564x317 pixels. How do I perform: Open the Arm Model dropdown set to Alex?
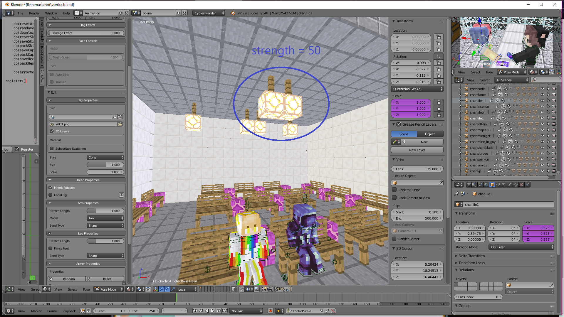(105, 218)
